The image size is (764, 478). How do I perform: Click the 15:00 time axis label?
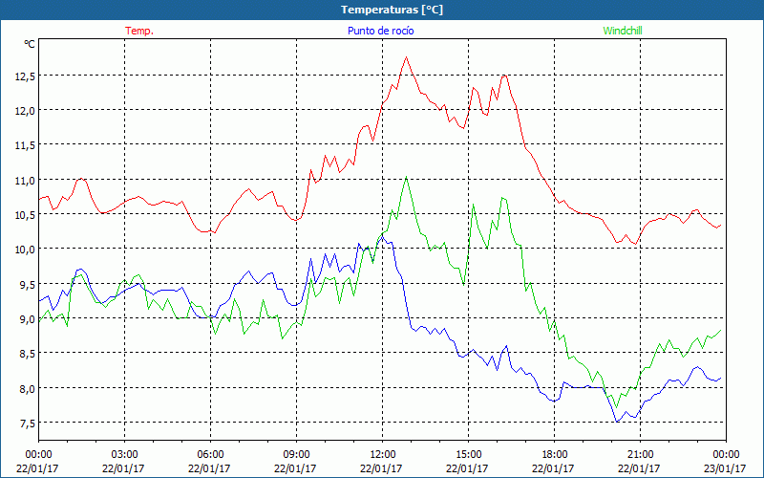click(468, 455)
